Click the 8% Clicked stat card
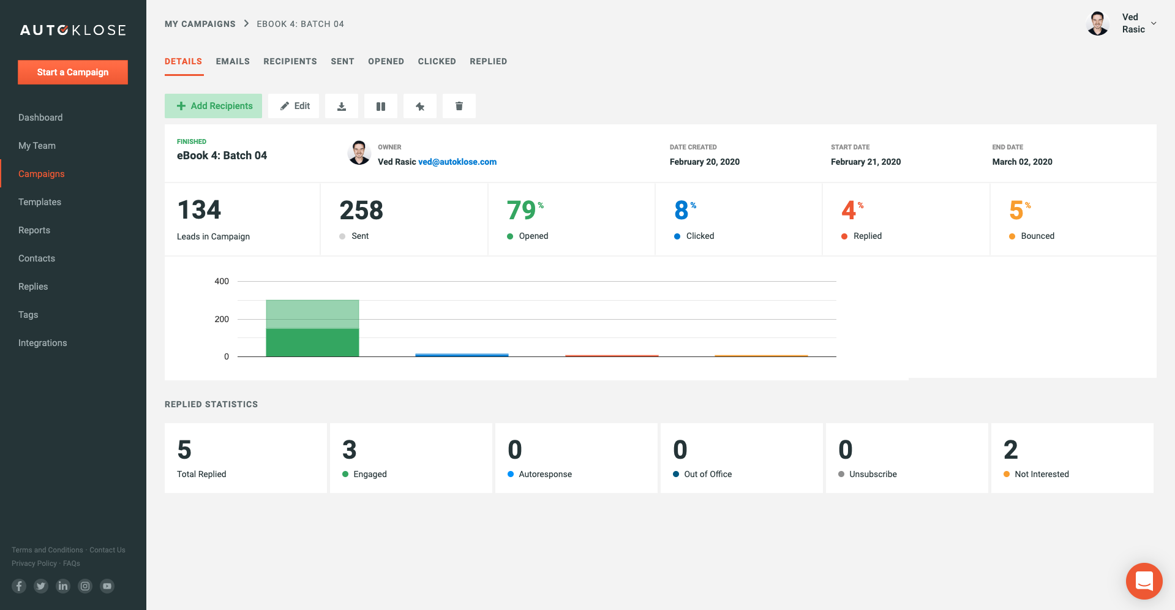Screen dimensions: 1175x610 tap(738, 219)
